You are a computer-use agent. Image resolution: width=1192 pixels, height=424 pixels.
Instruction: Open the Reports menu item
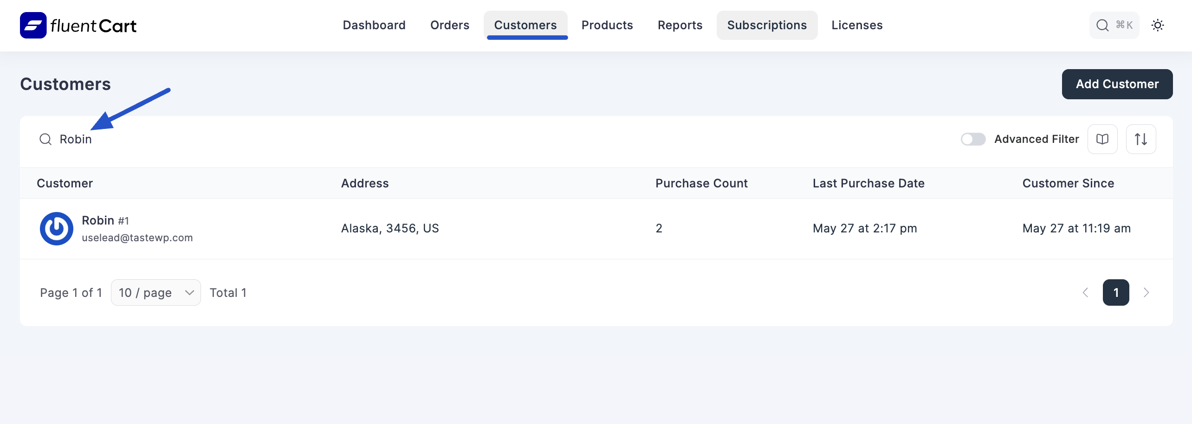click(680, 25)
